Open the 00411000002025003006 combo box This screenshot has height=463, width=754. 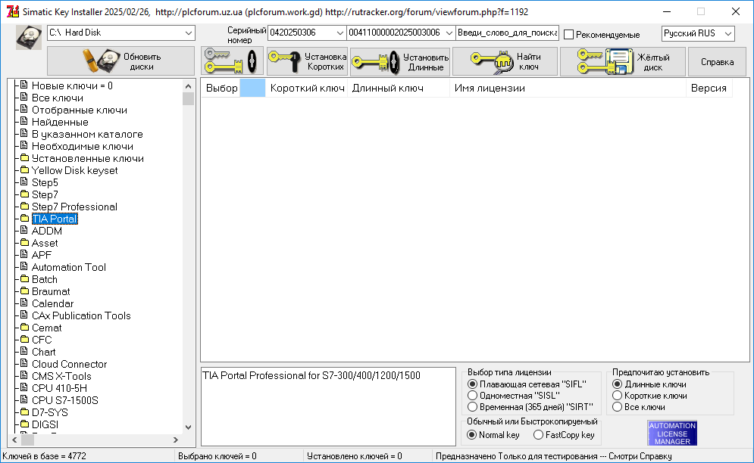[x=401, y=33]
